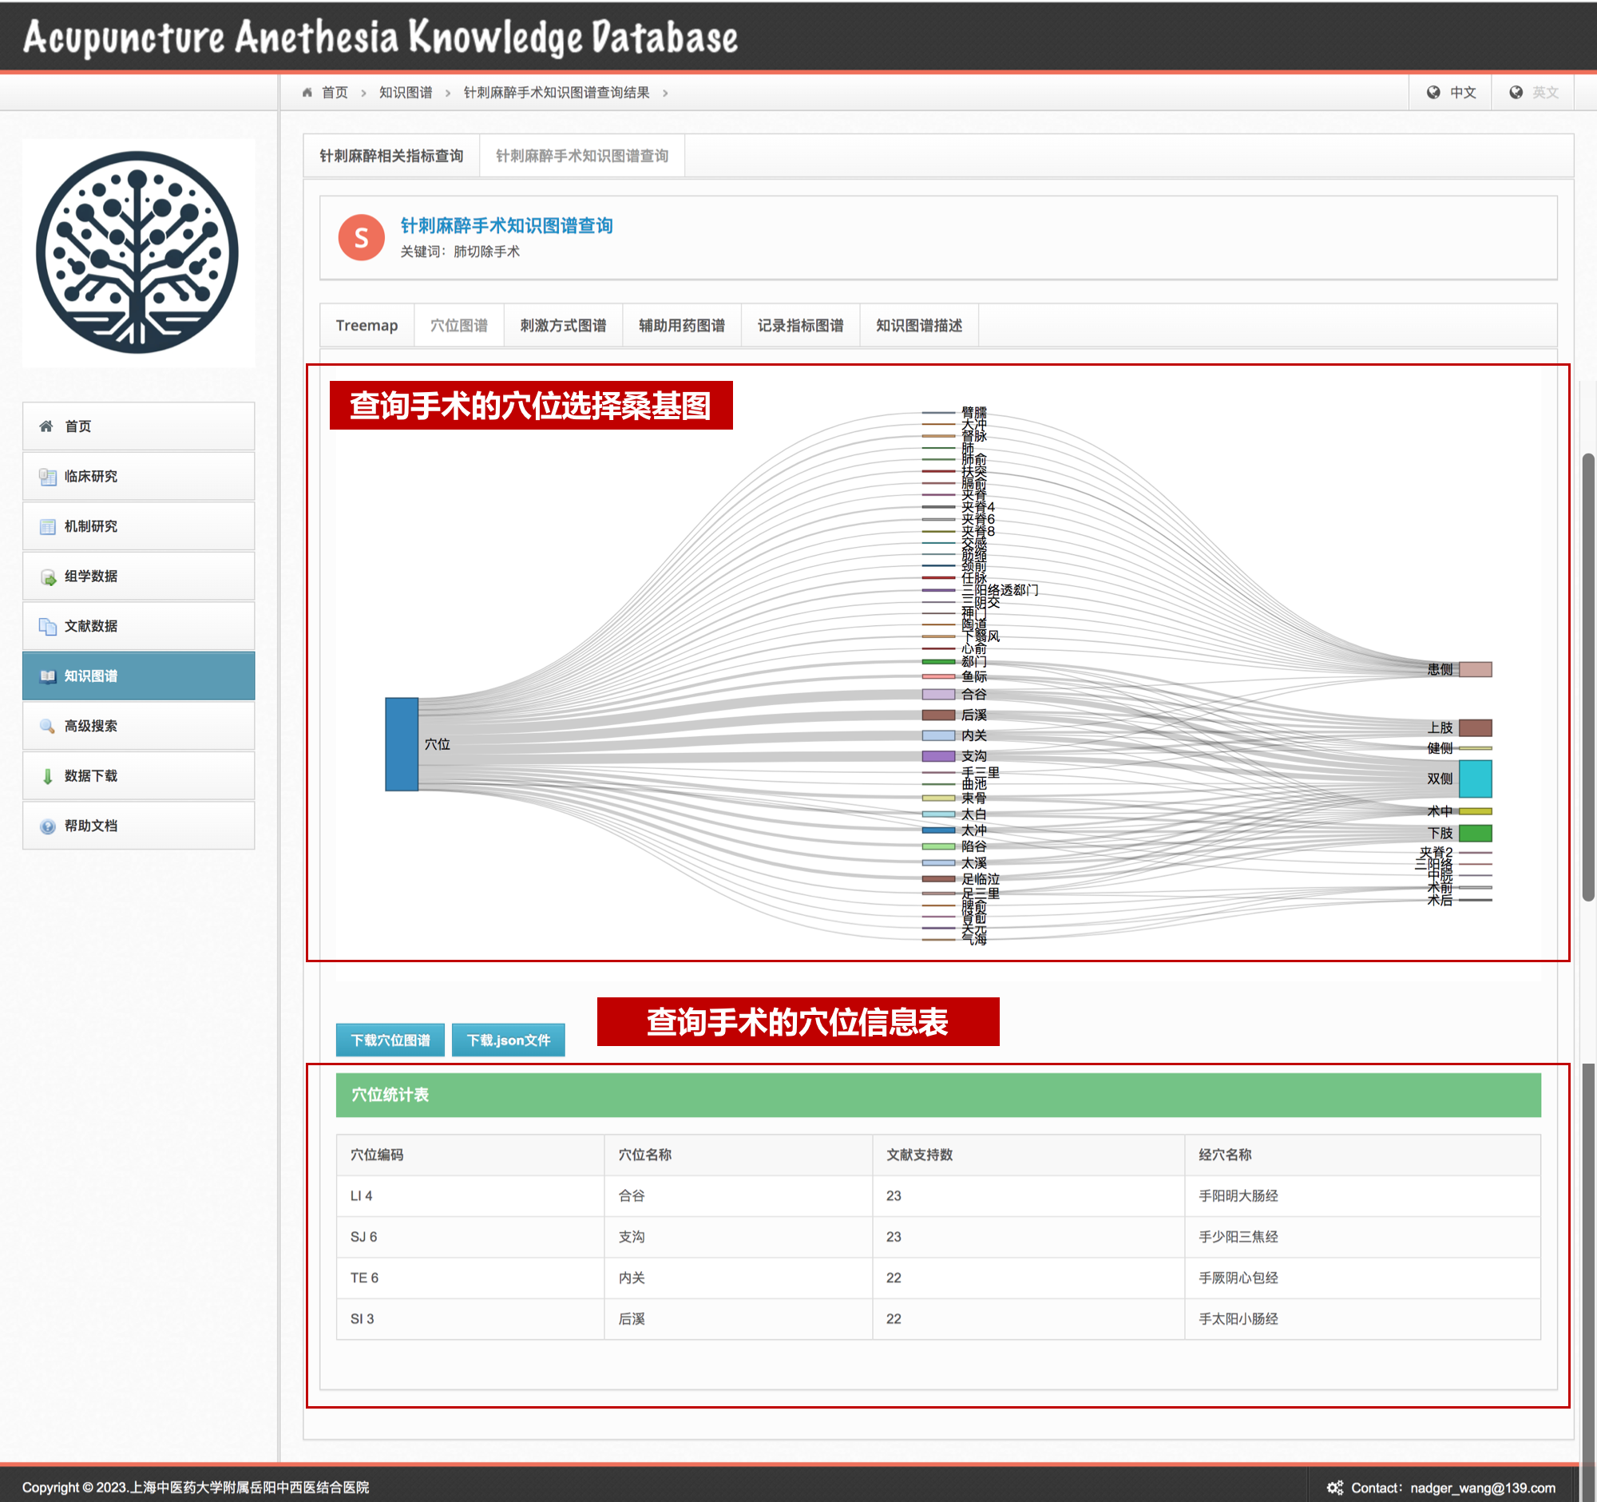Switch to the Treemap tab
This screenshot has width=1597, height=1502.
point(367,325)
